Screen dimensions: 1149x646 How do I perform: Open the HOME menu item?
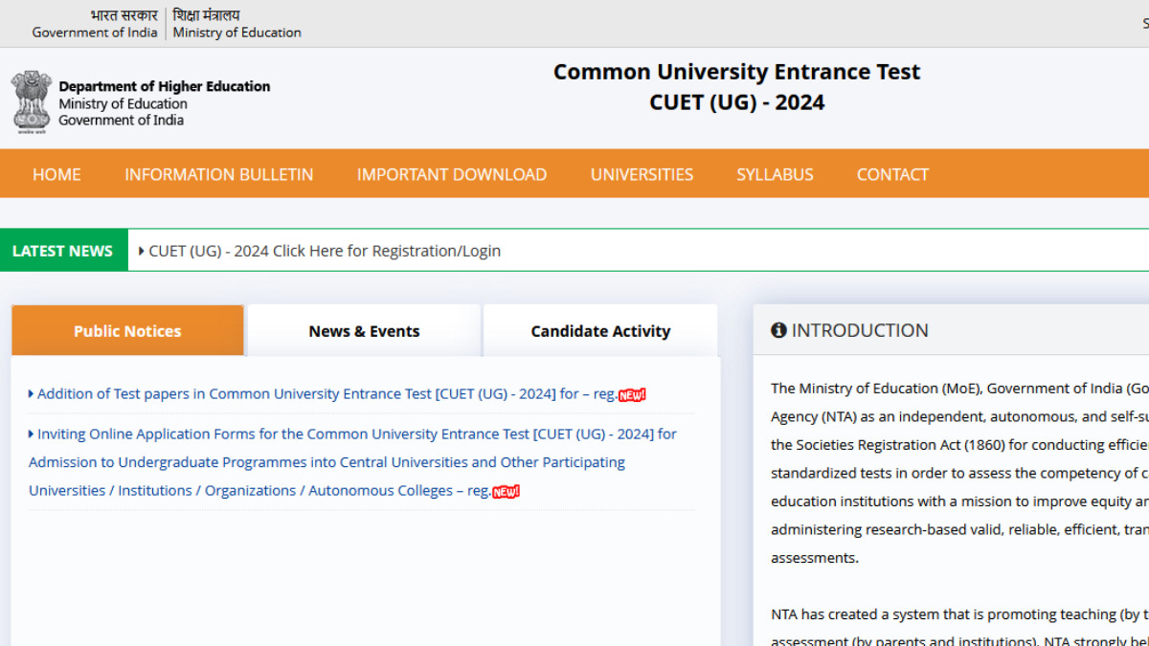coord(56,174)
